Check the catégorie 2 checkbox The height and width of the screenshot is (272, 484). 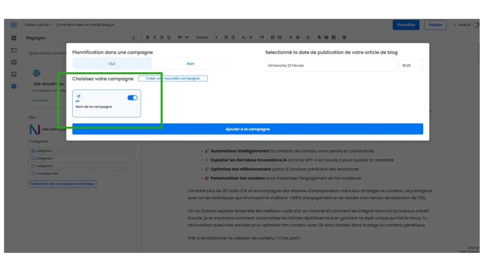[x=33, y=159]
